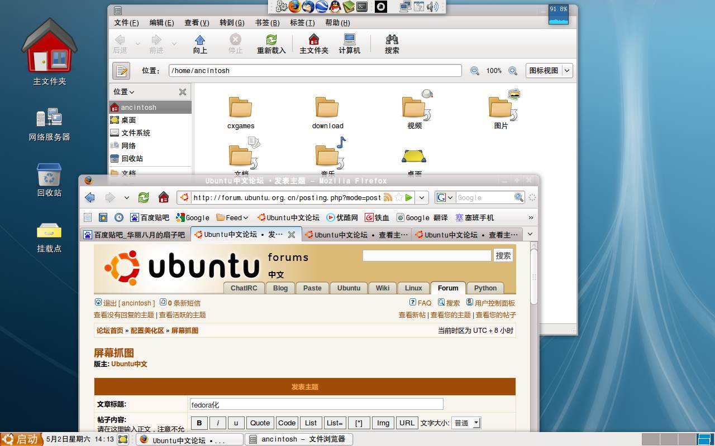Show more bookmarks with the chevron
715x446 pixels.
coord(531,217)
